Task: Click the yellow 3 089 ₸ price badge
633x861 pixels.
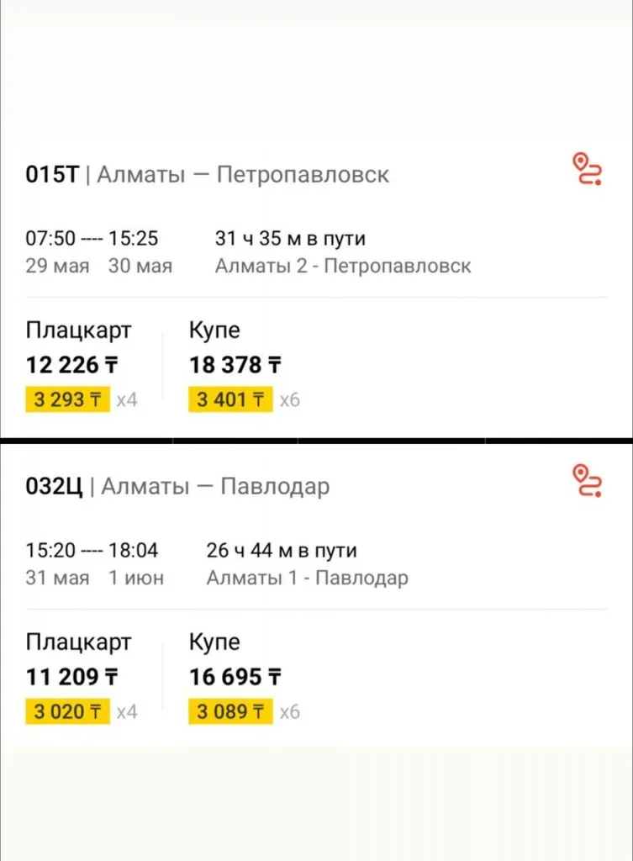Action: (x=231, y=712)
